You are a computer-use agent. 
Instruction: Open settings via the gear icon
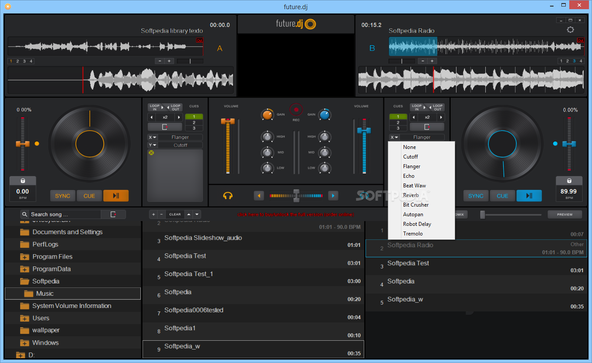[570, 30]
